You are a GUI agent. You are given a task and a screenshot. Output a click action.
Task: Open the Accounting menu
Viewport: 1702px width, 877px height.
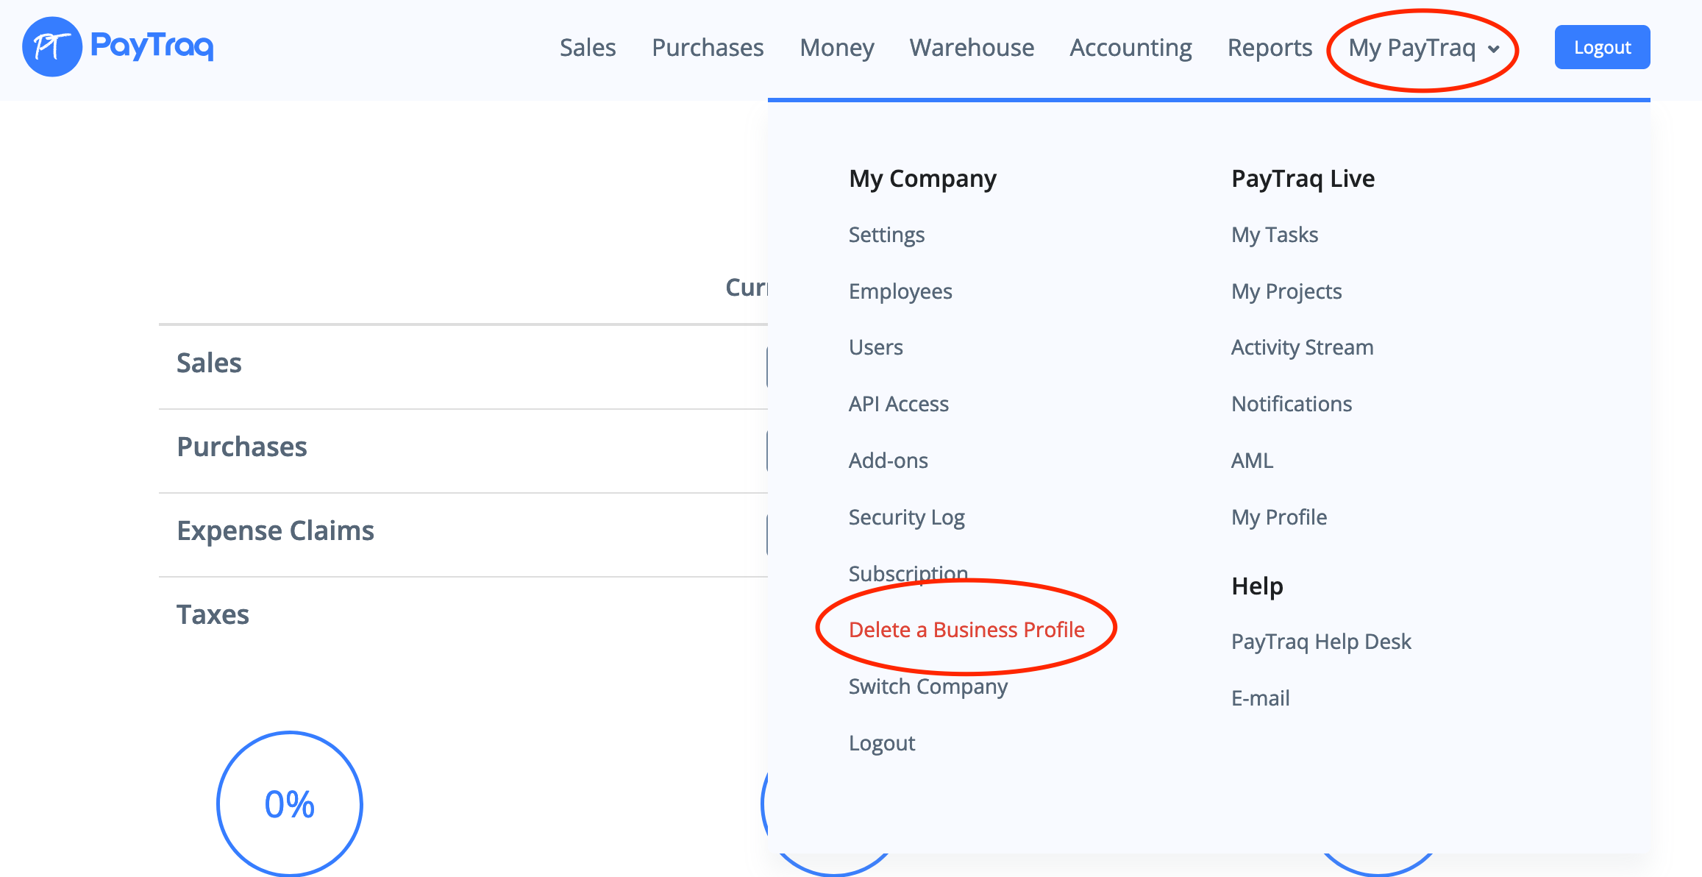coord(1130,48)
